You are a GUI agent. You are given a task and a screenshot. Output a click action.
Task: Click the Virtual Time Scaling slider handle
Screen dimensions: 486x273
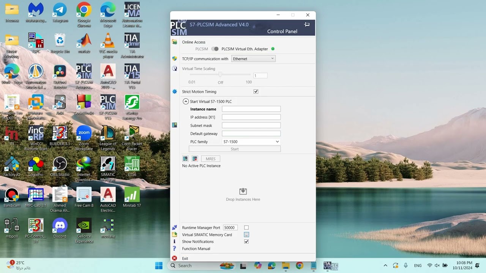click(220, 75)
